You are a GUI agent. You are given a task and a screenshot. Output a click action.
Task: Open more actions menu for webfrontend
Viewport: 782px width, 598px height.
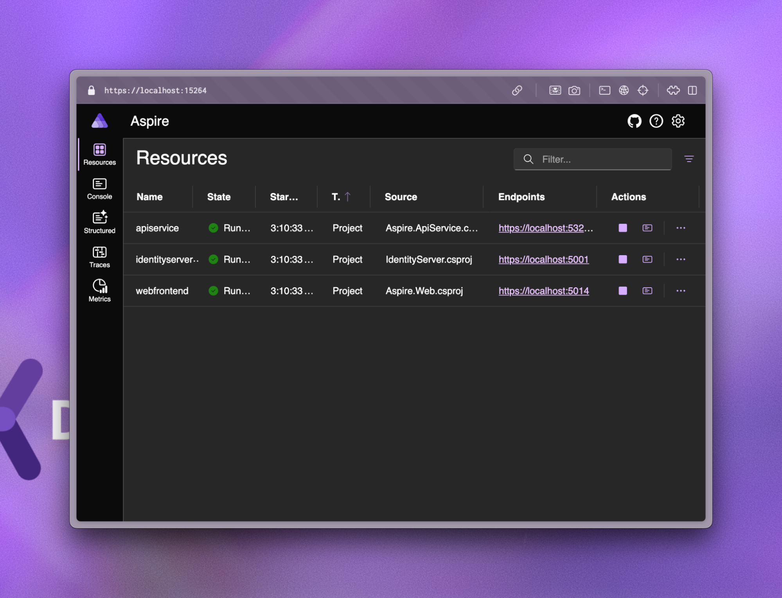pyautogui.click(x=680, y=290)
